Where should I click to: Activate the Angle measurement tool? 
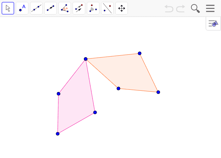click(65, 8)
